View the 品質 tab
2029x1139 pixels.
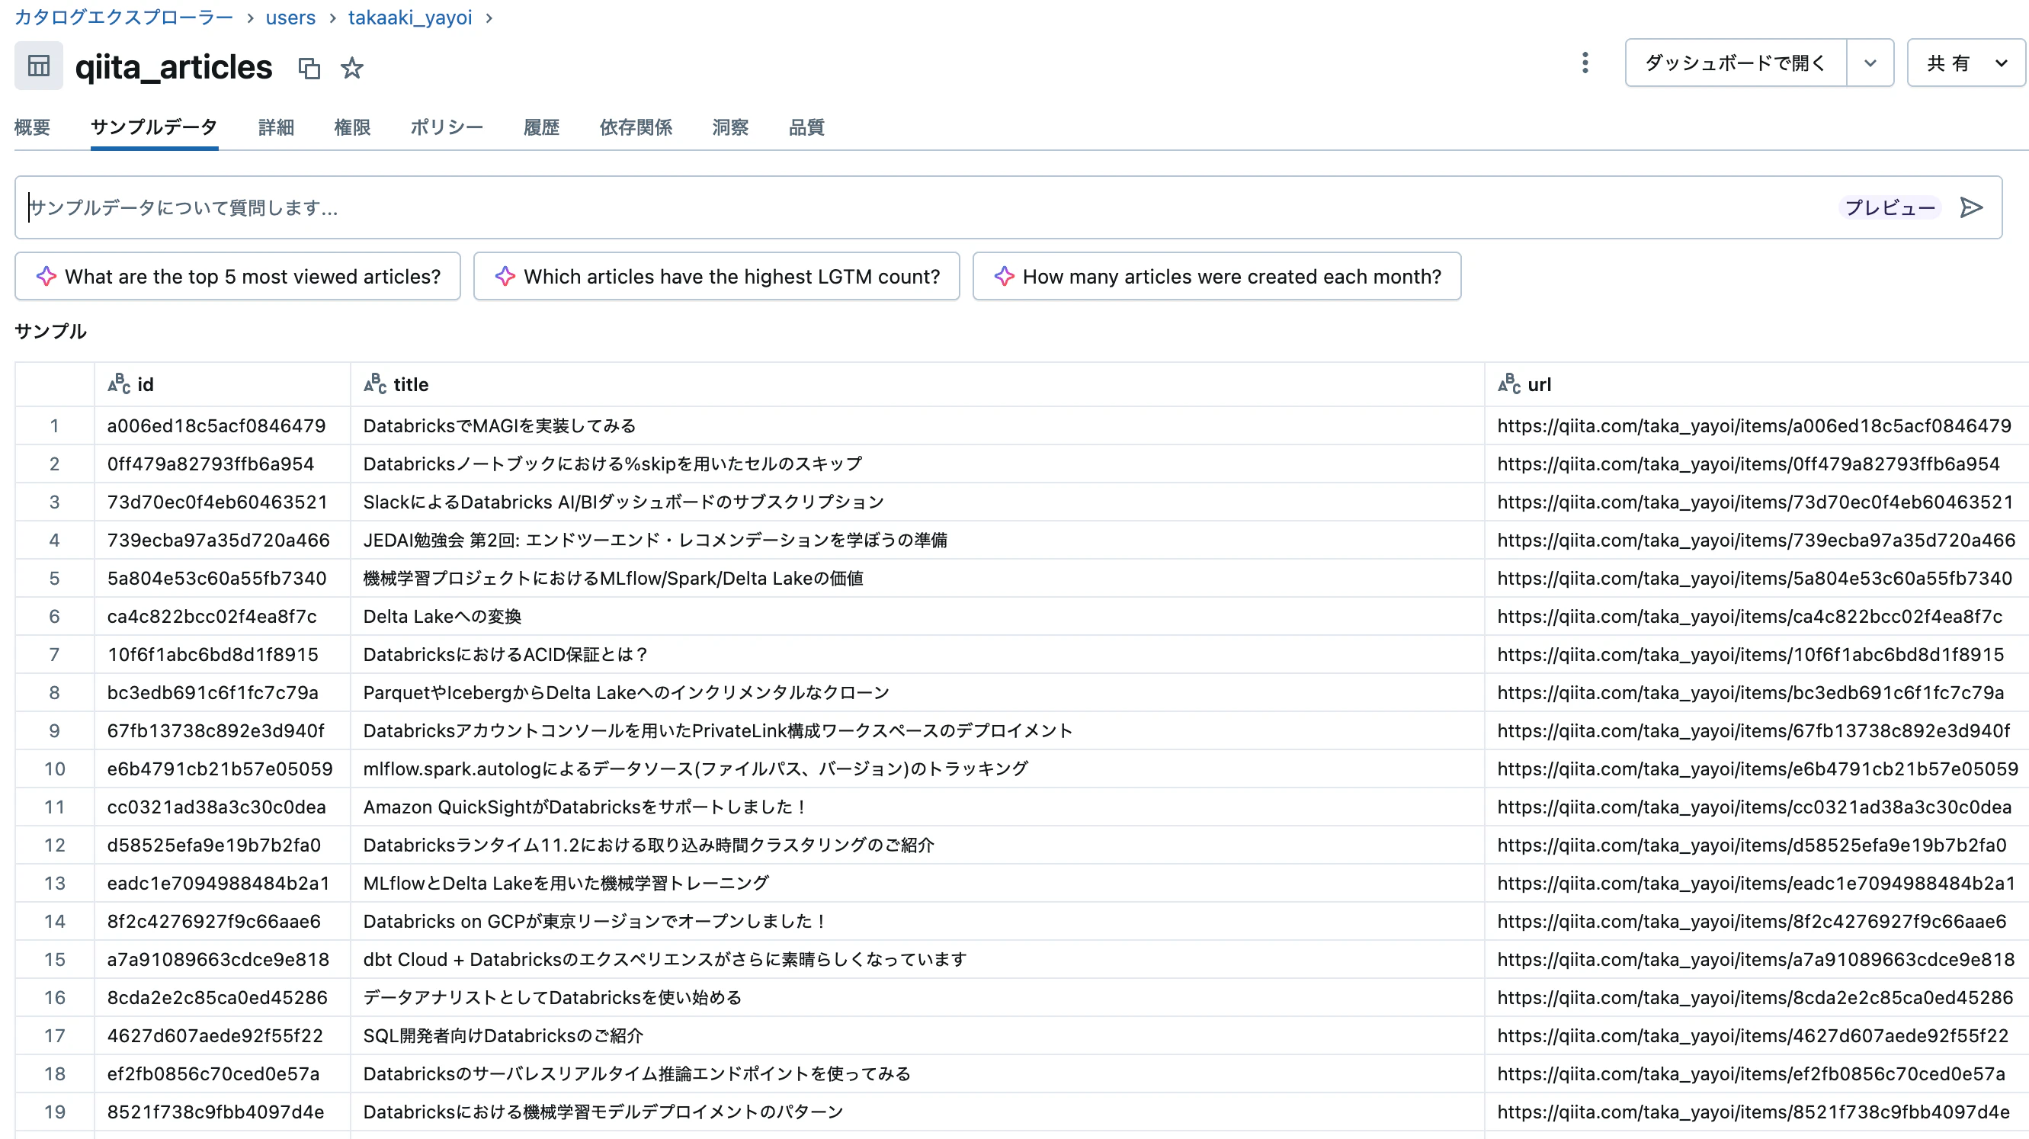(x=806, y=127)
